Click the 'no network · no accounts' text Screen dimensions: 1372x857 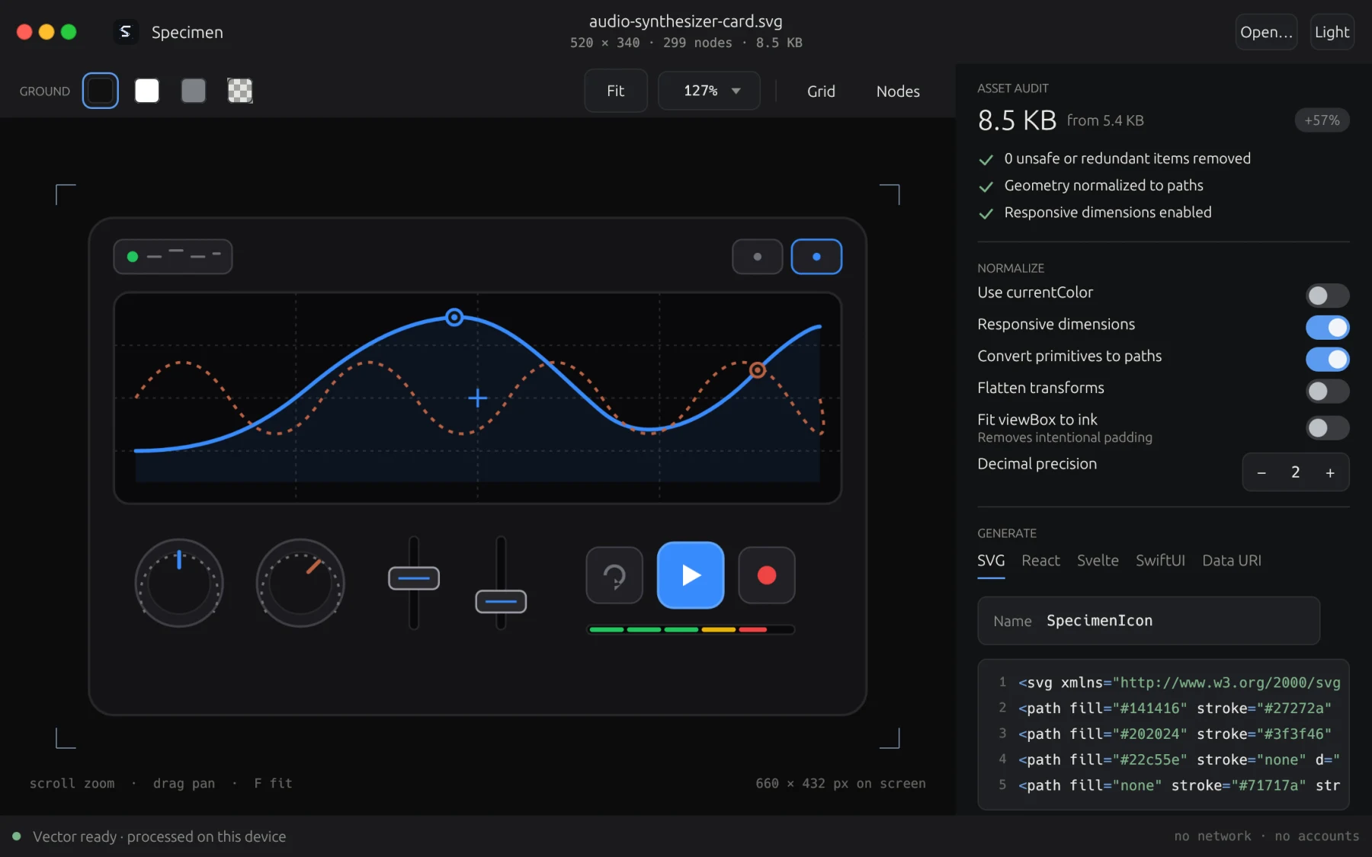[x=1267, y=836]
